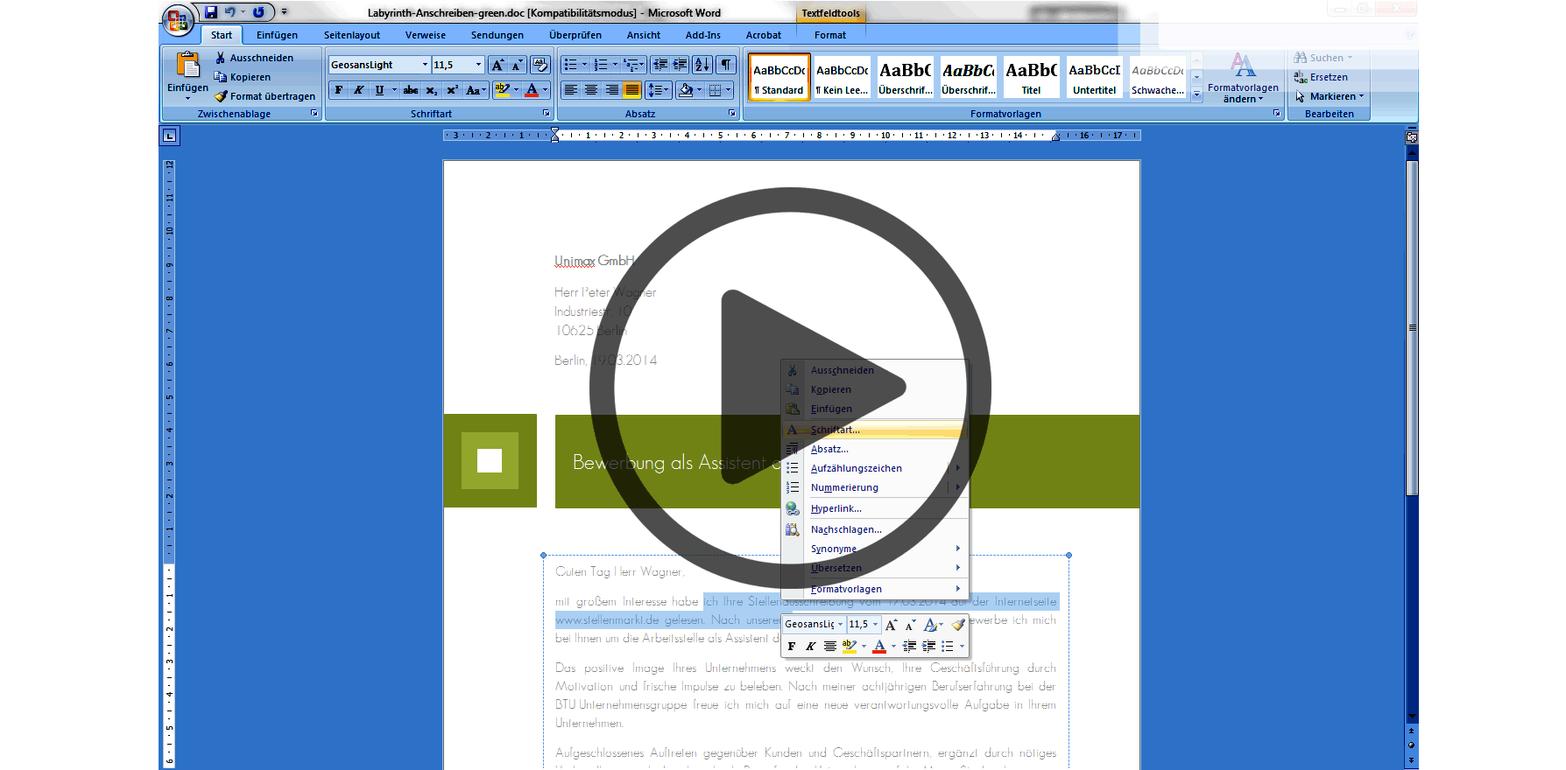This screenshot has height=770, width=1566.
Task: Select the Titel style in Formatvorlagen gallery
Action: (x=1031, y=78)
